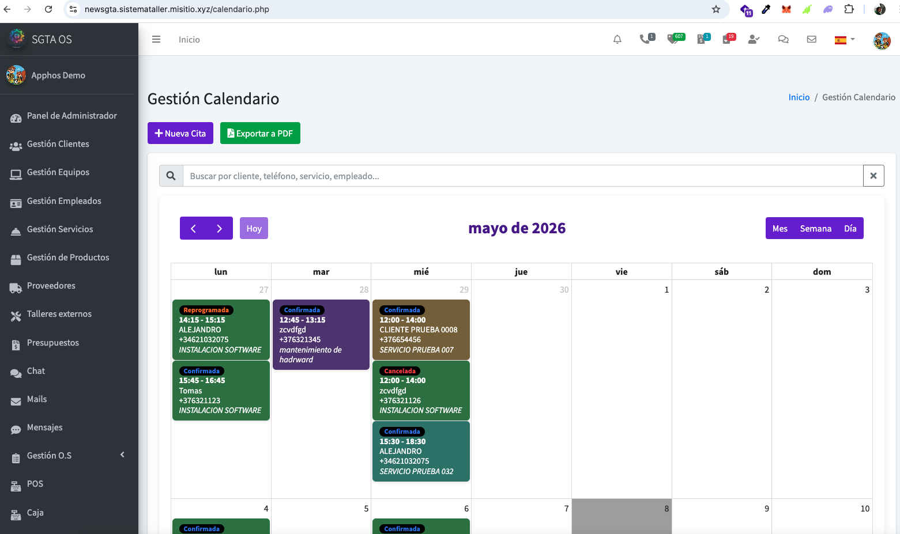Open the browser Extensions puzzle icon
This screenshot has width=900, height=534.
point(849,9)
